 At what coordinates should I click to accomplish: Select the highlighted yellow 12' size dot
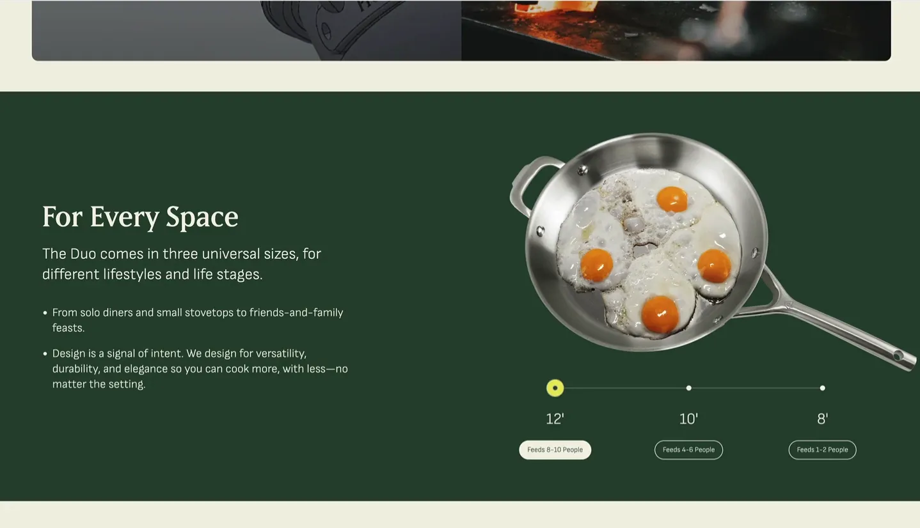(555, 388)
